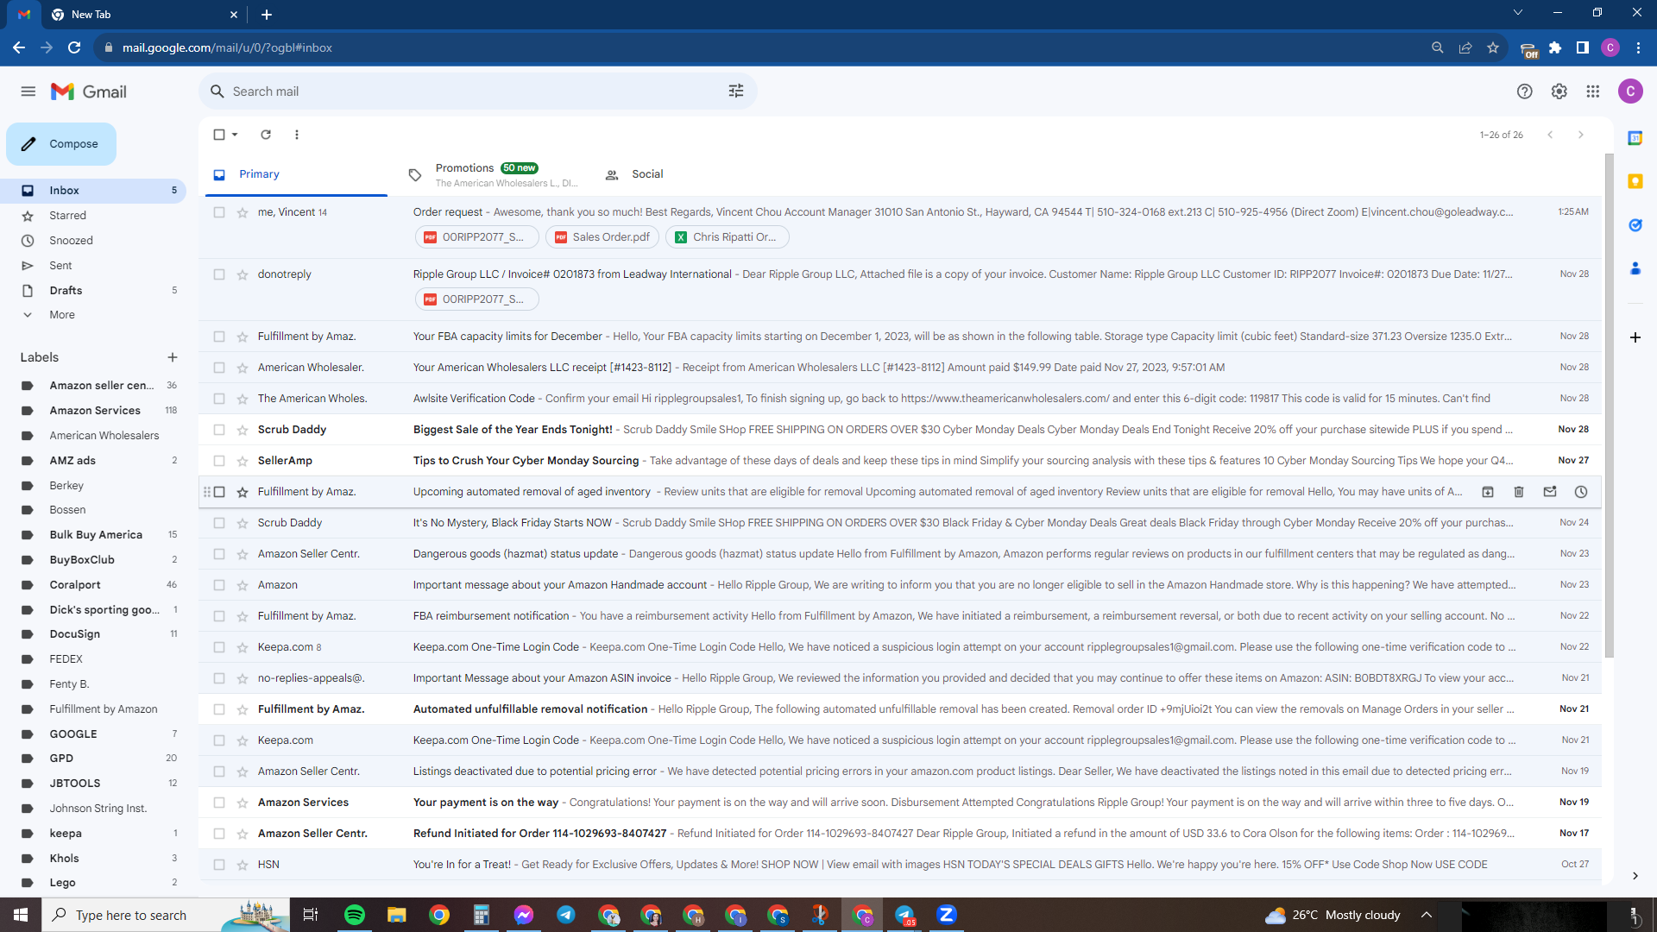Open Gmail Support help icon
1657x932 pixels.
click(x=1525, y=91)
